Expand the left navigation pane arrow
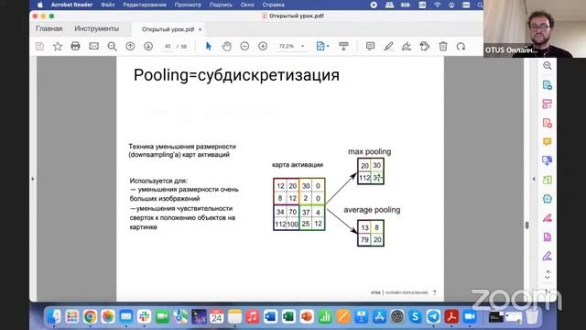586x330 pixels. (33, 180)
